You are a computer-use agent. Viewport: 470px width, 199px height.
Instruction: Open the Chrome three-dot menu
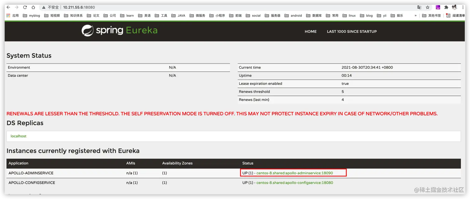[x=463, y=7]
